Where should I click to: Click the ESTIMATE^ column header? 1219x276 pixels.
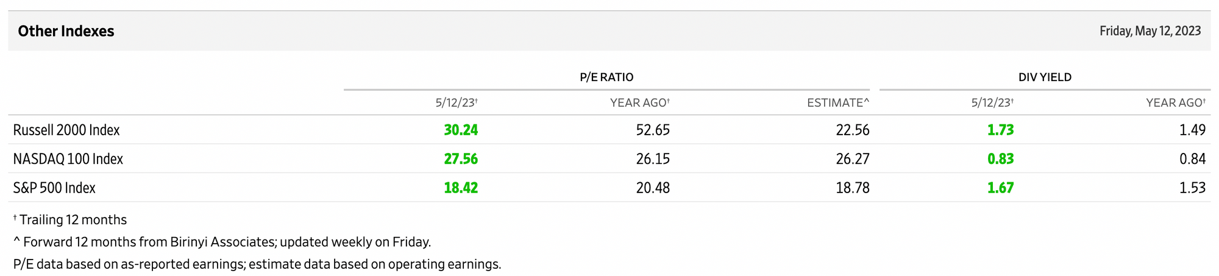(837, 103)
